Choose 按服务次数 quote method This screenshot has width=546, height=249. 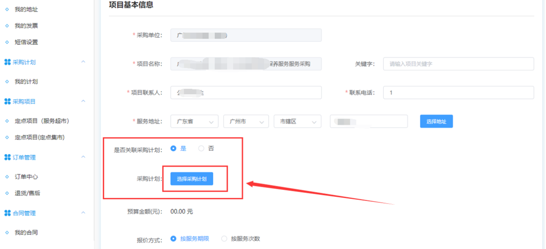pos(224,239)
